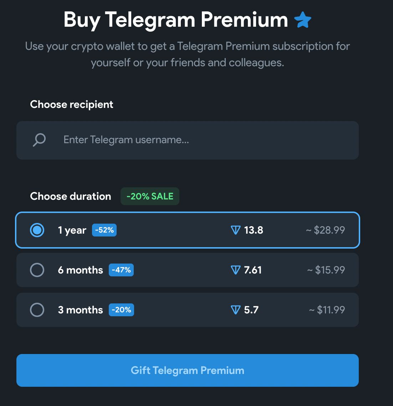Click the 5.7 TON amount

251,310
